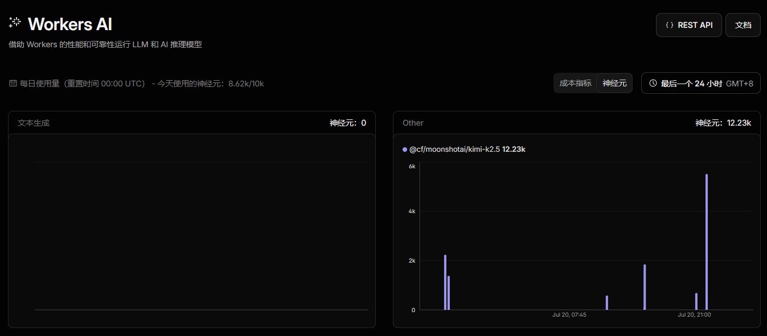Click the Jul 20, 21:00 axis label
Viewport: 767px width, 336px height.
click(694, 314)
